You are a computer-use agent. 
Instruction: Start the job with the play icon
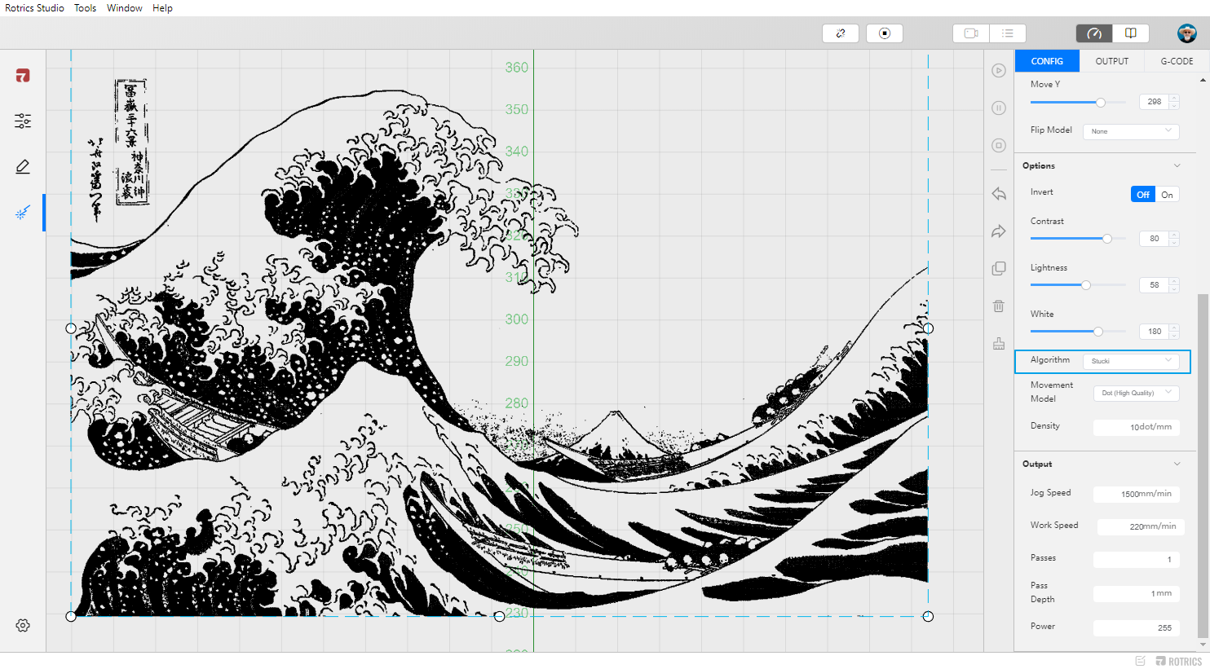coord(999,70)
